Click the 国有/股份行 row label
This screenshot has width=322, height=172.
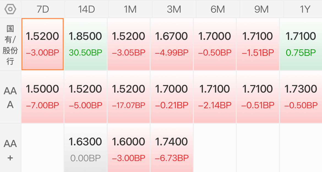click(x=10, y=45)
